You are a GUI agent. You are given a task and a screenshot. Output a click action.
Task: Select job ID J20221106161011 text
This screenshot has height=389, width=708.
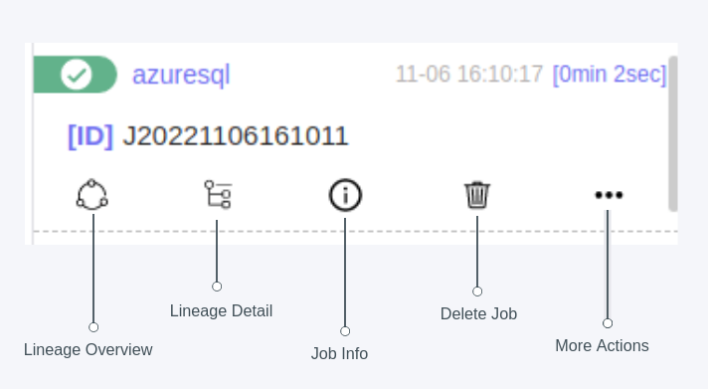click(x=236, y=135)
